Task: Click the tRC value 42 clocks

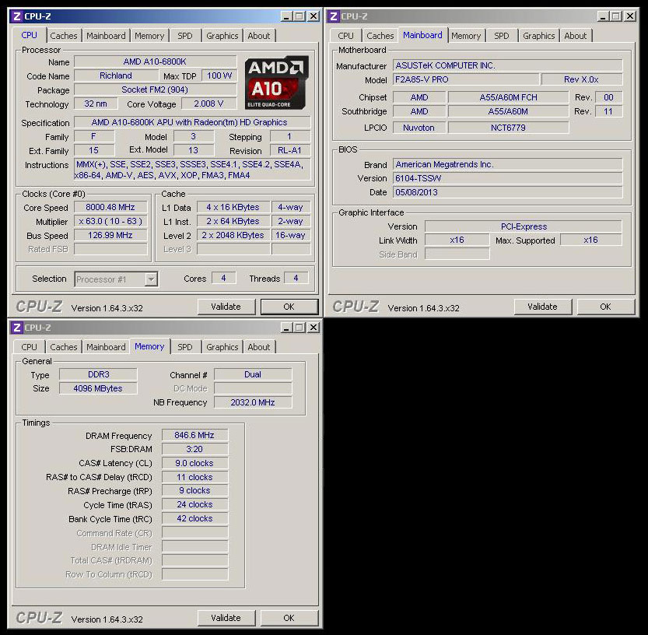Action: 194,519
